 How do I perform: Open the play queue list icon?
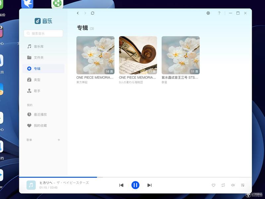click(243, 185)
